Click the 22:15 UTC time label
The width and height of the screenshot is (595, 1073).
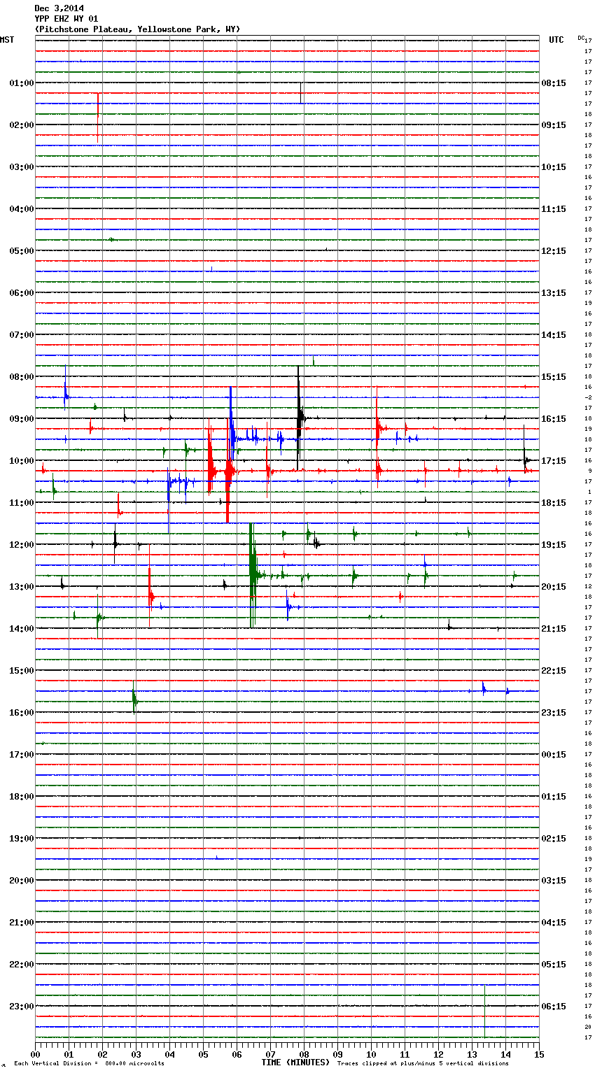click(x=554, y=671)
